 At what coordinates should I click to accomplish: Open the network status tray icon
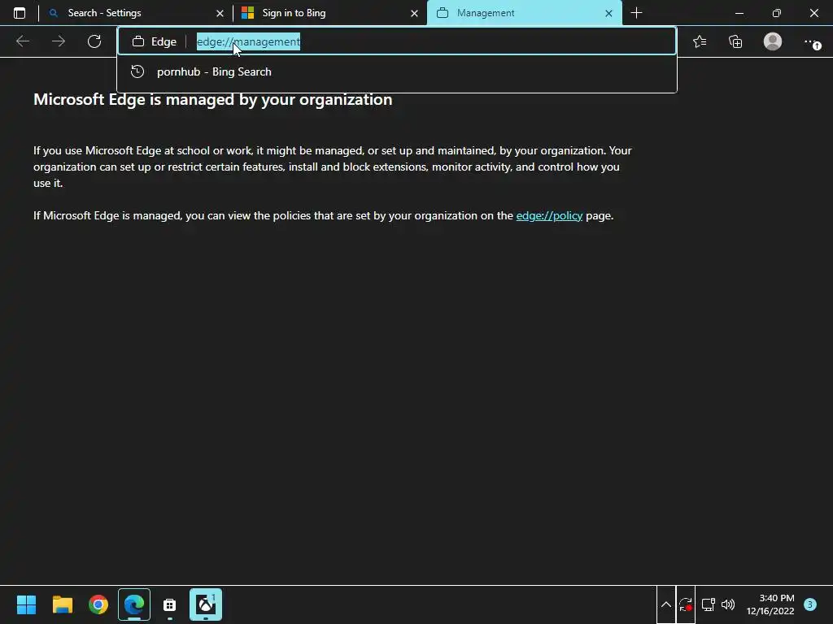coord(708,604)
